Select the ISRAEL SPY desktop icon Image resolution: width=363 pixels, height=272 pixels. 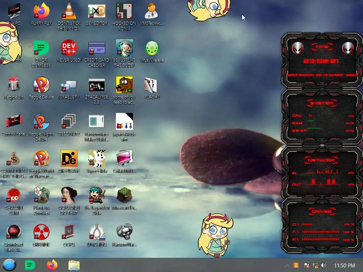tap(69, 86)
